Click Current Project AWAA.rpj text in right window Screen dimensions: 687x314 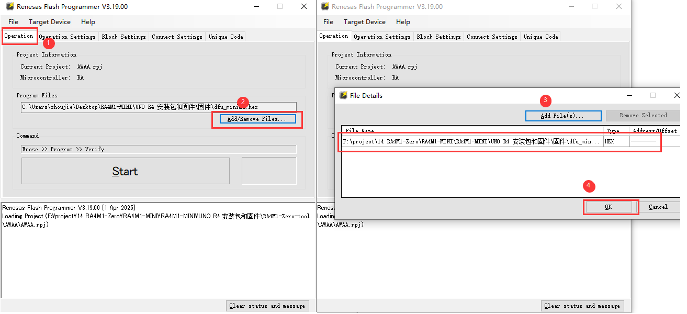click(x=405, y=66)
